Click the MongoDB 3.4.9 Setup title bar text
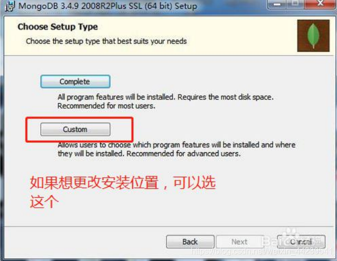 click(x=108, y=6)
